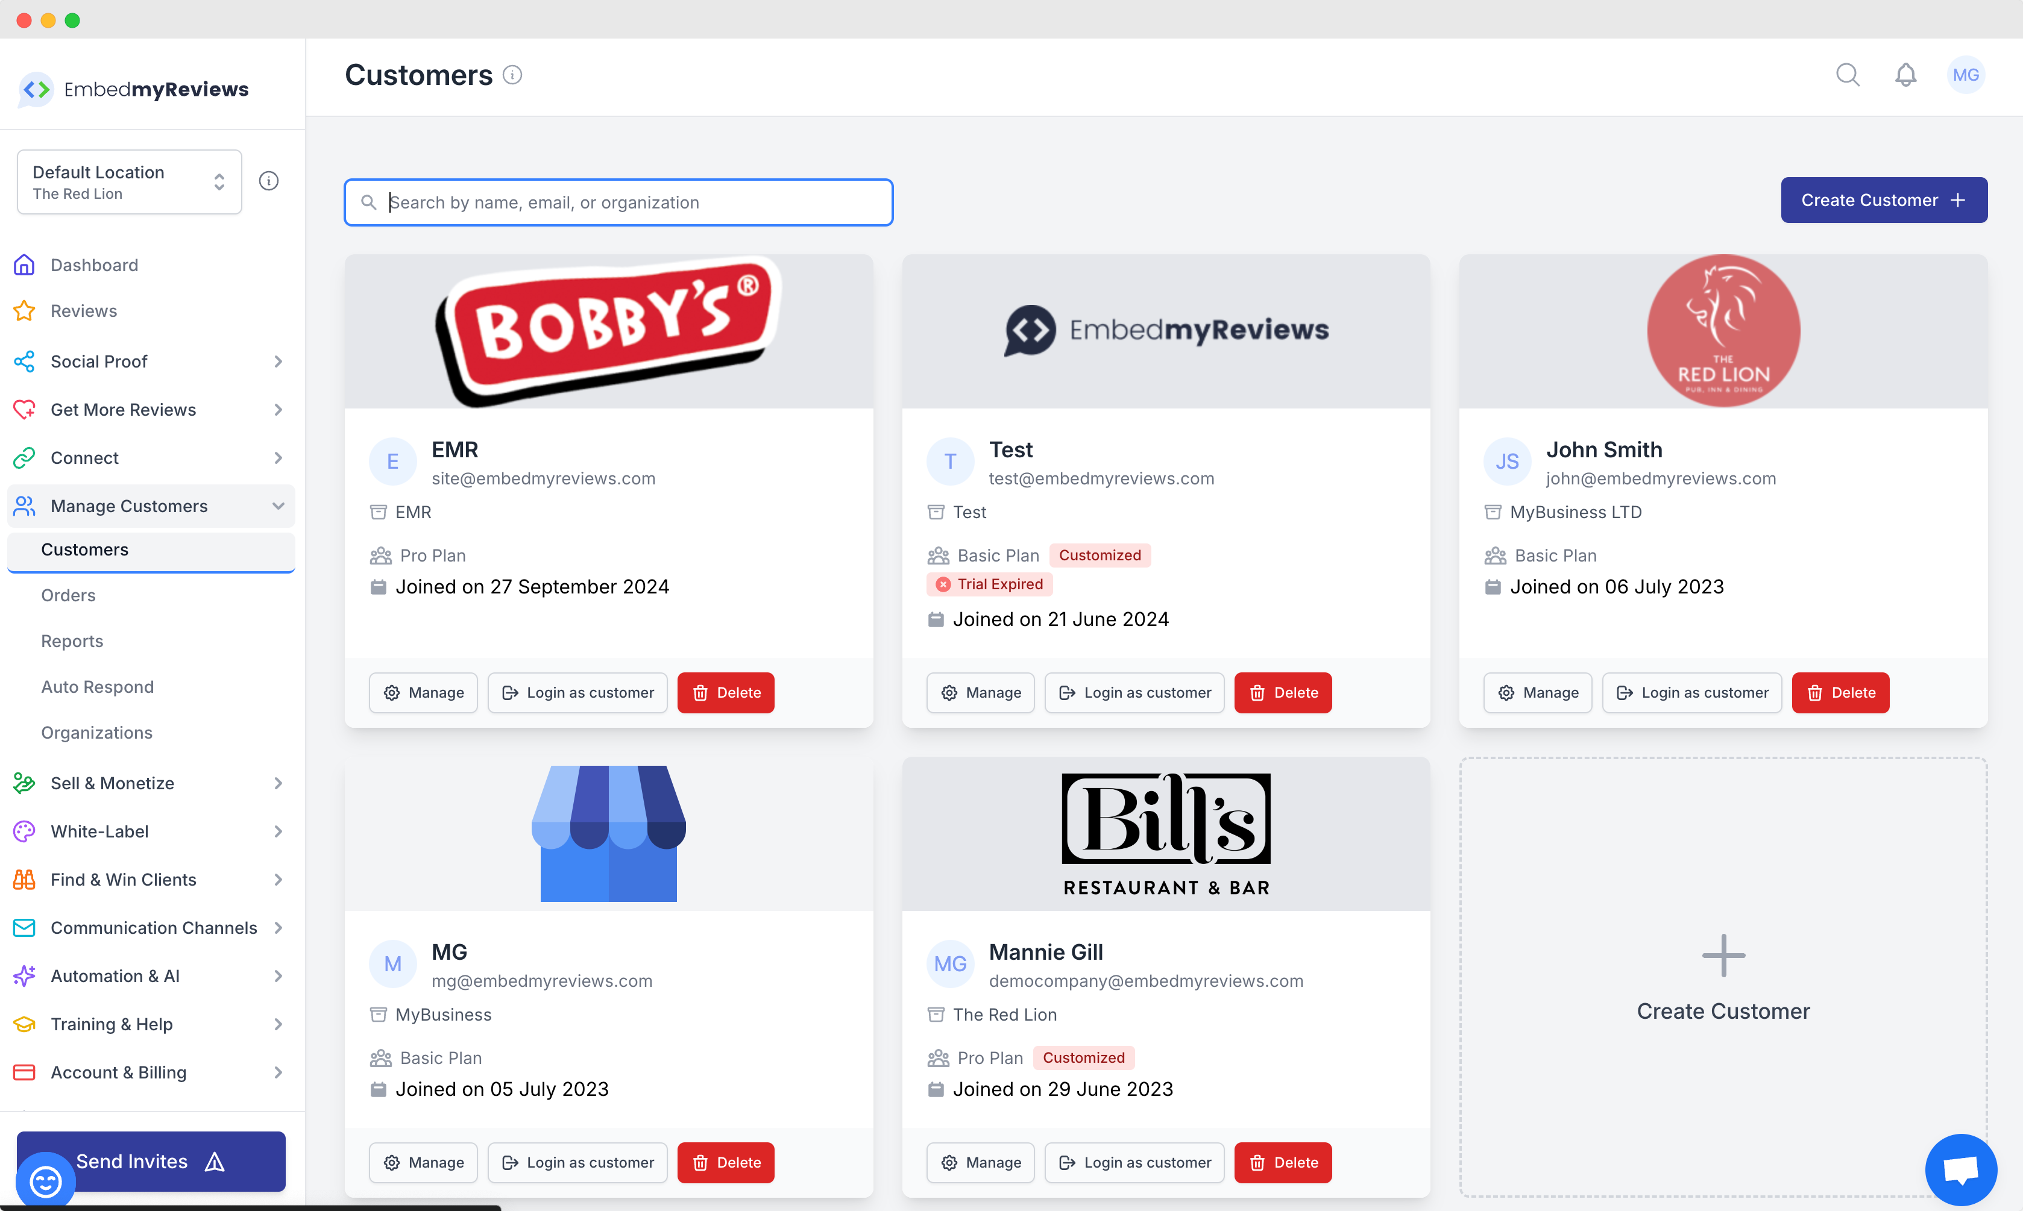Open the global search magnifier icon
Viewport: 2023px width, 1211px height.
(1848, 75)
